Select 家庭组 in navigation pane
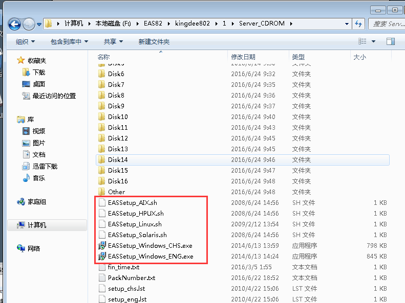Screen dimensions: 405x303 (37, 202)
